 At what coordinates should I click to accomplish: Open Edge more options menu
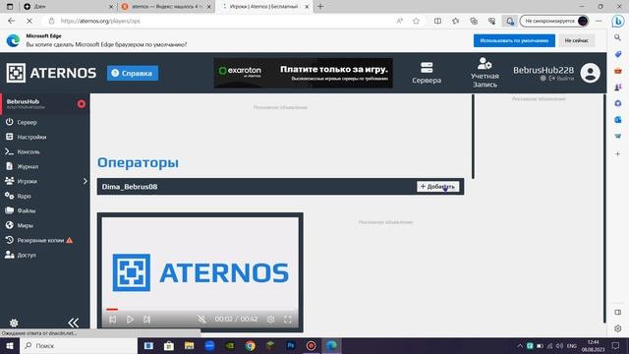[599, 21]
